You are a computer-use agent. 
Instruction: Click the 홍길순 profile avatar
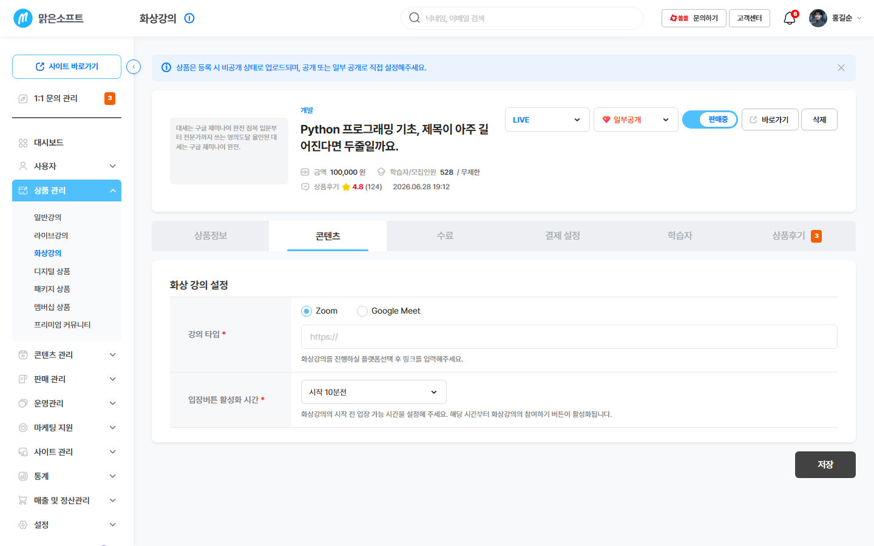coord(818,18)
